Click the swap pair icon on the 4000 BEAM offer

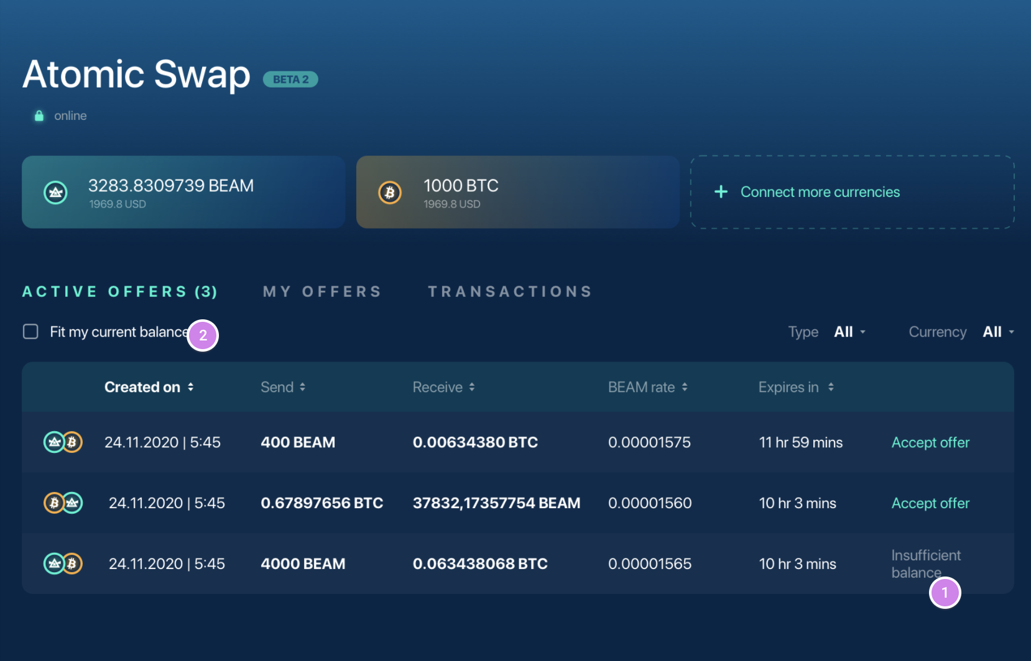(63, 563)
